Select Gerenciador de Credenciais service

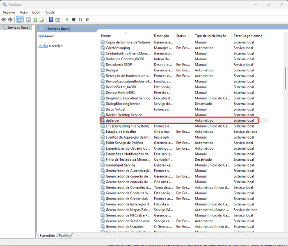184,198
